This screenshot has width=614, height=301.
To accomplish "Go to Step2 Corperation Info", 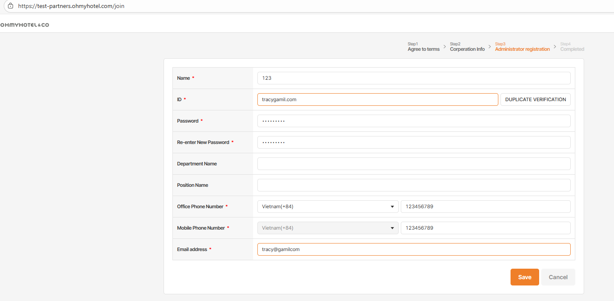I will 467,47.
